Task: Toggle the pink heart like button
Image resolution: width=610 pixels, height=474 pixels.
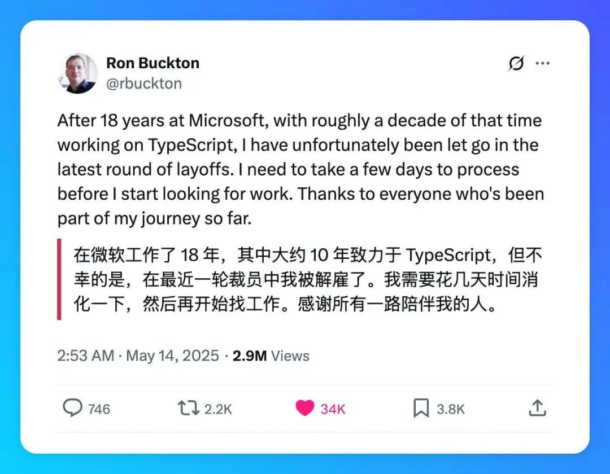Action: pyautogui.click(x=305, y=408)
